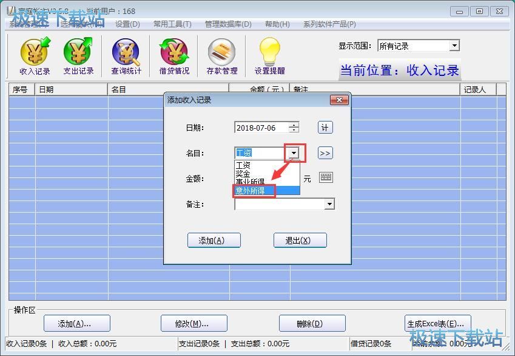Click 删除(D) button
The height and width of the screenshot is (356, 515).
point(312,324)
